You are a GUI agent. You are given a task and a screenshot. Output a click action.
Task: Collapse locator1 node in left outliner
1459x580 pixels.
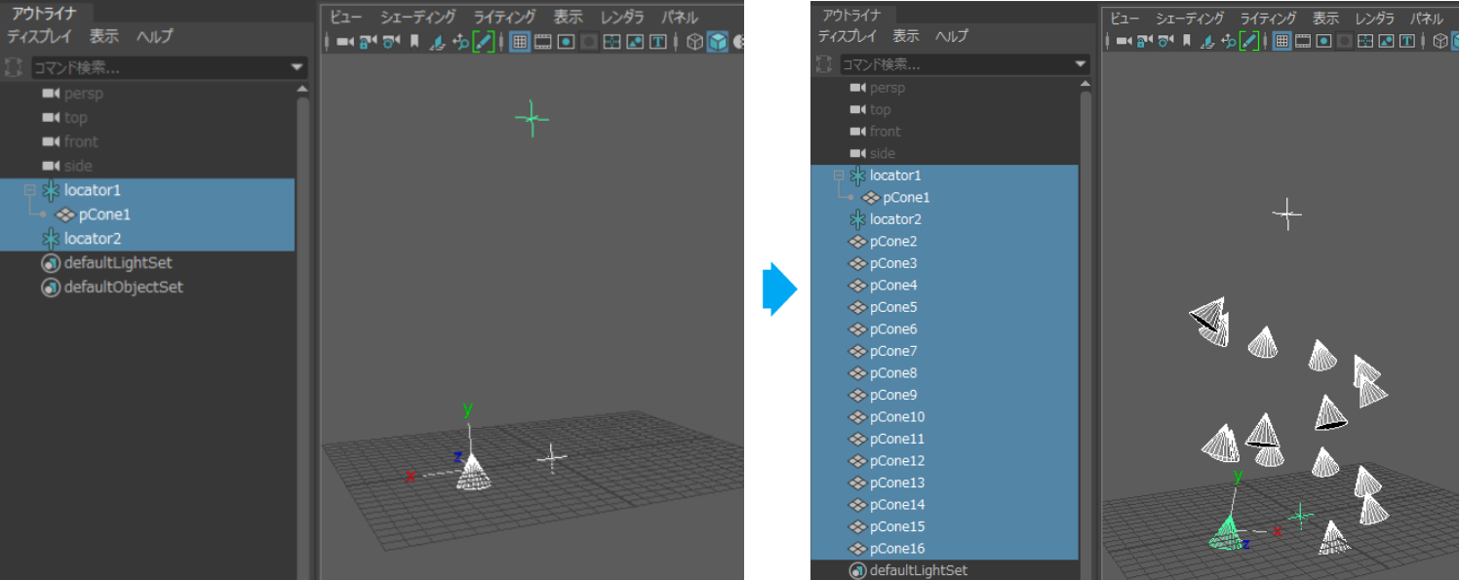pyautogui.click(x=29, y=190)
